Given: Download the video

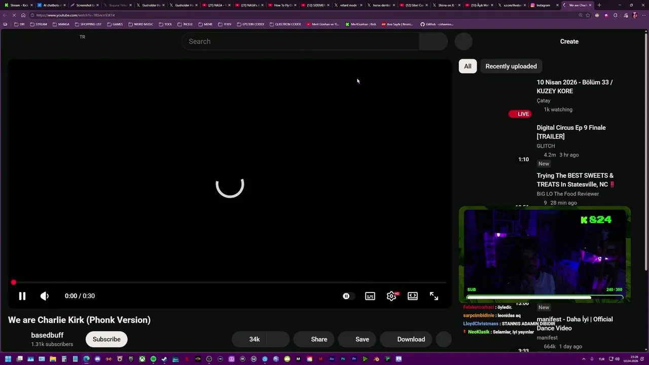Looking at the screenshot, I should 406,339.
